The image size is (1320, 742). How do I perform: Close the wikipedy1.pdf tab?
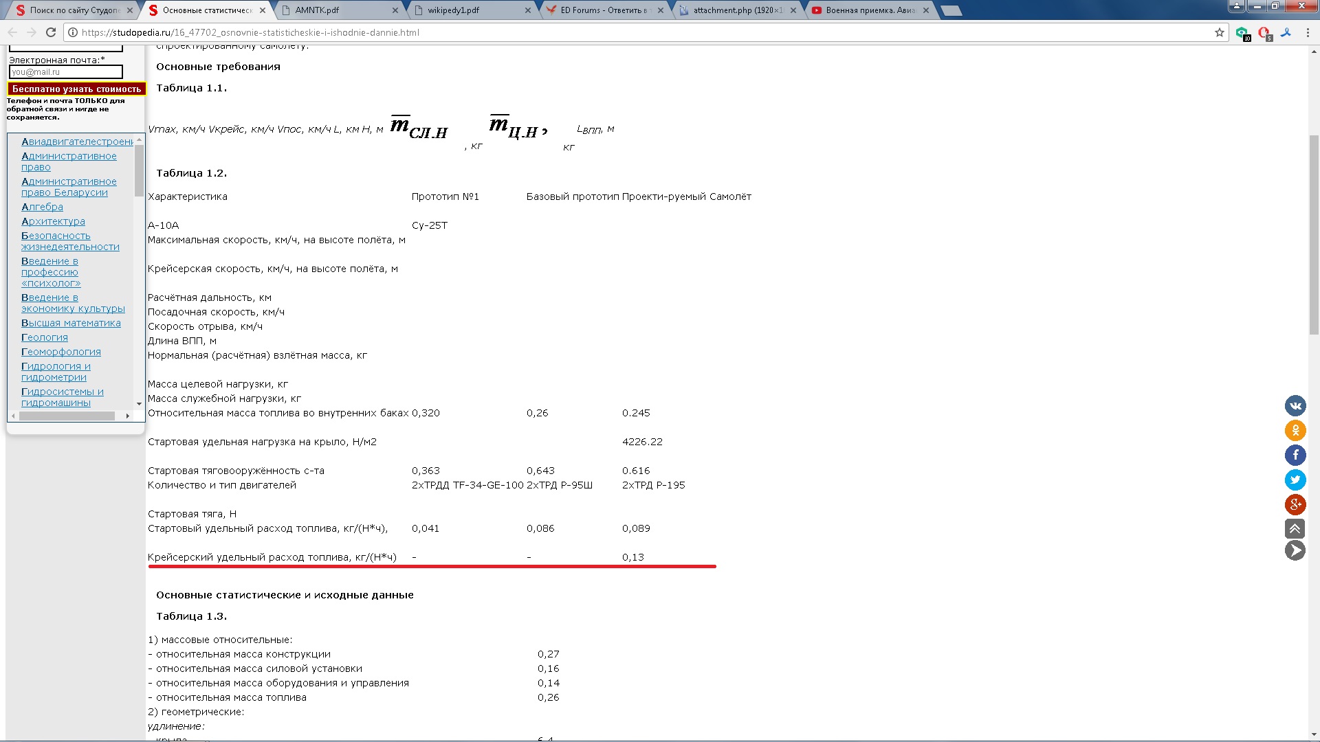(x=528, y=10)
